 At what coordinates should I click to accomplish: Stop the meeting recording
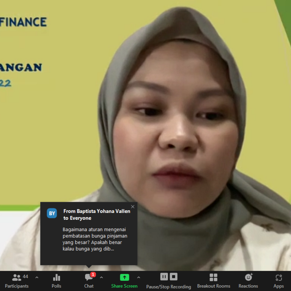tap(174, 277)
